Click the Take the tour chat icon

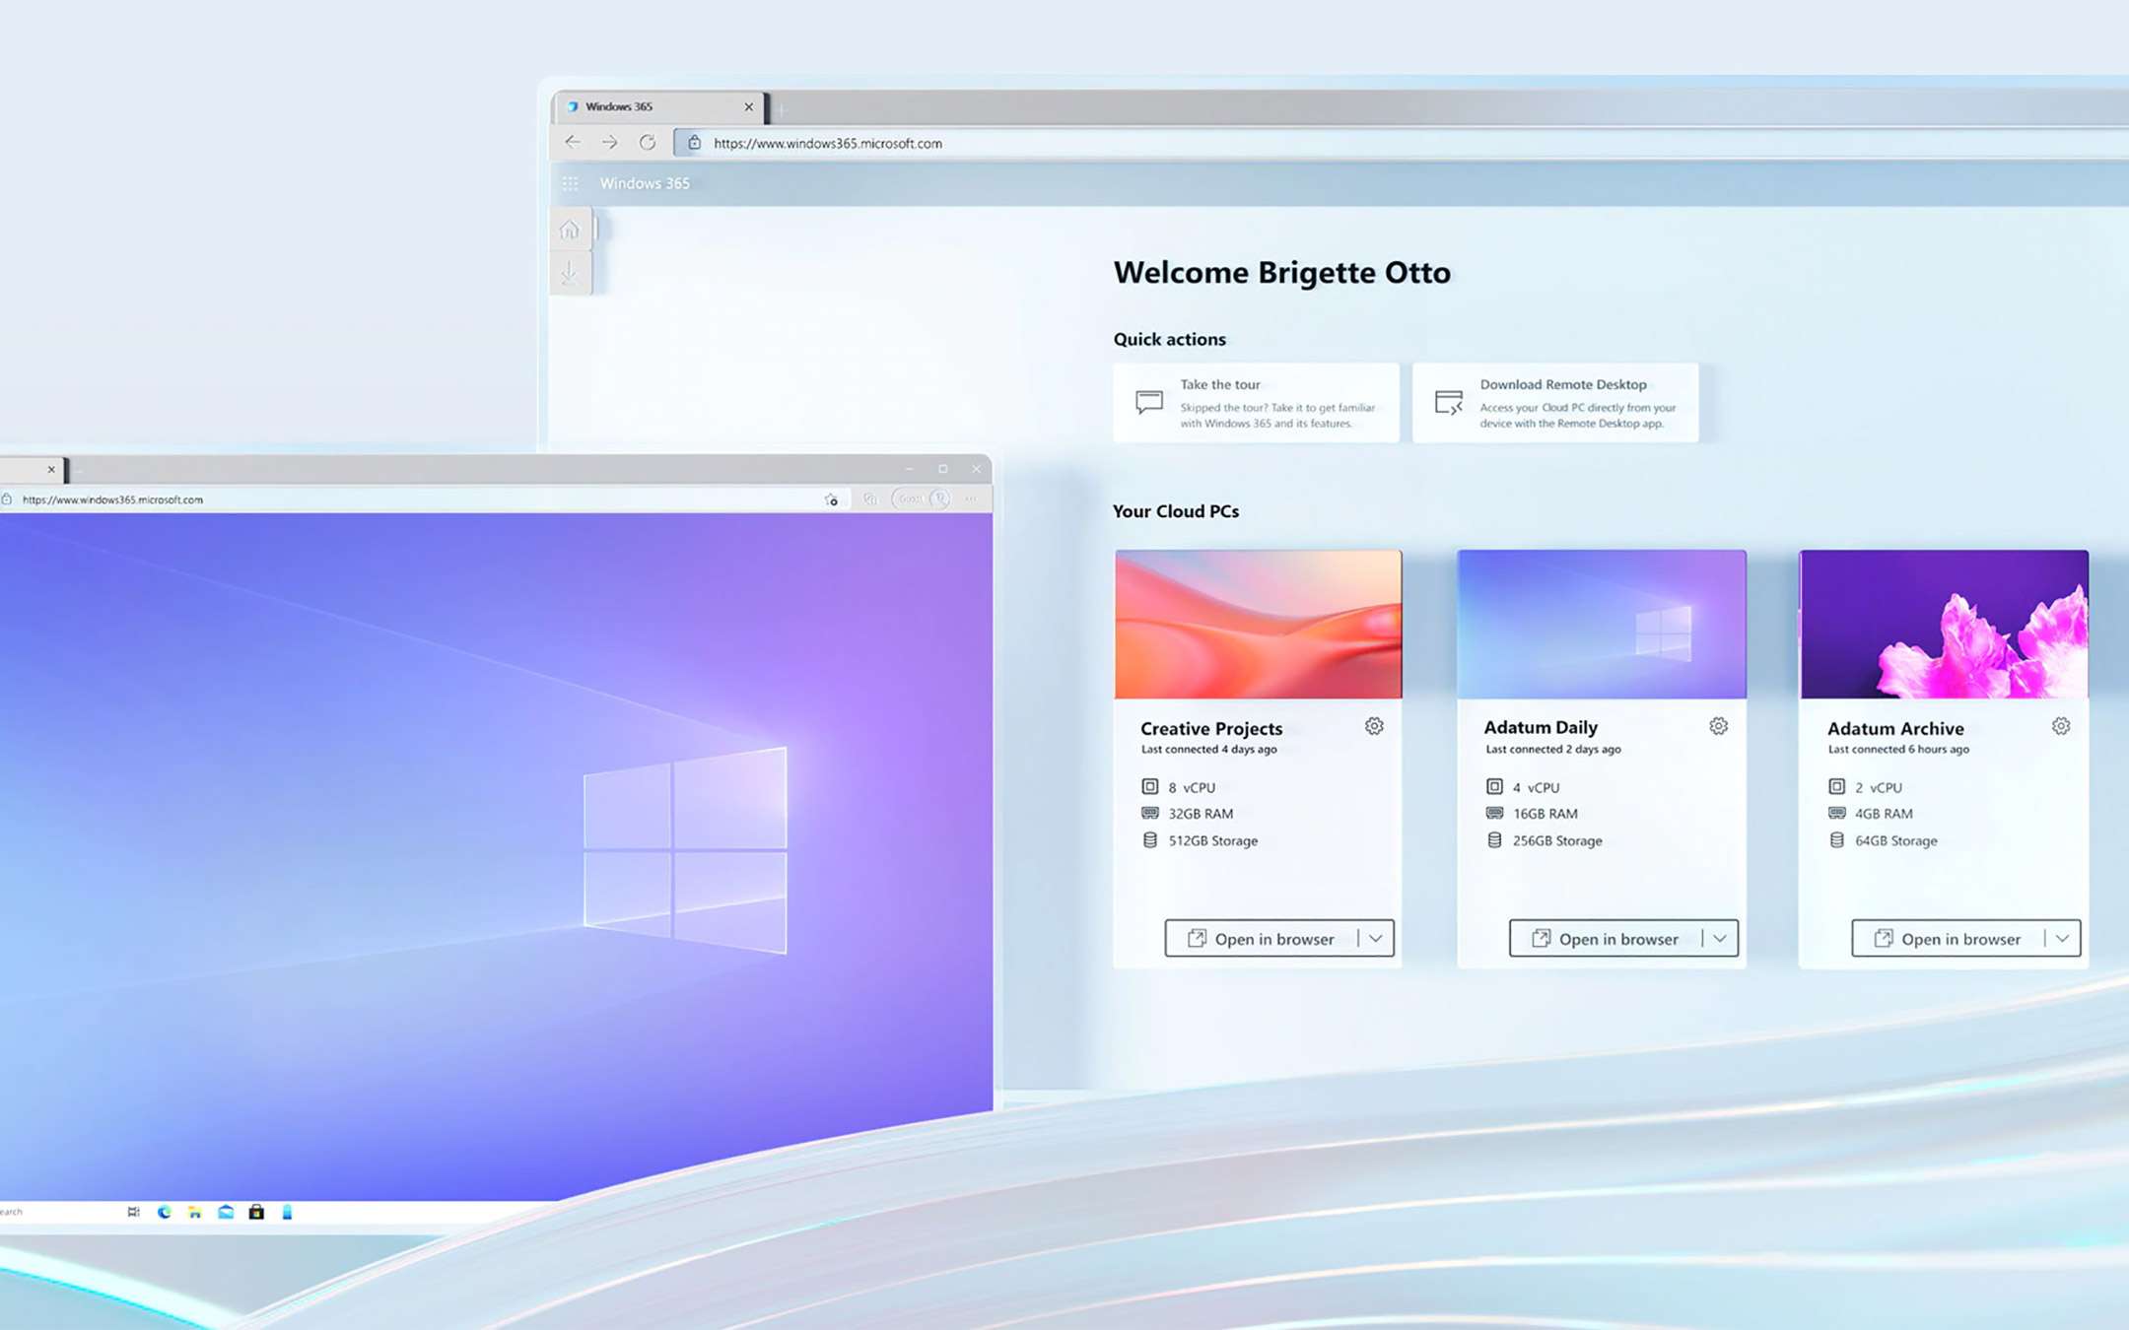pyautogui.click(x=1149, y=402)
